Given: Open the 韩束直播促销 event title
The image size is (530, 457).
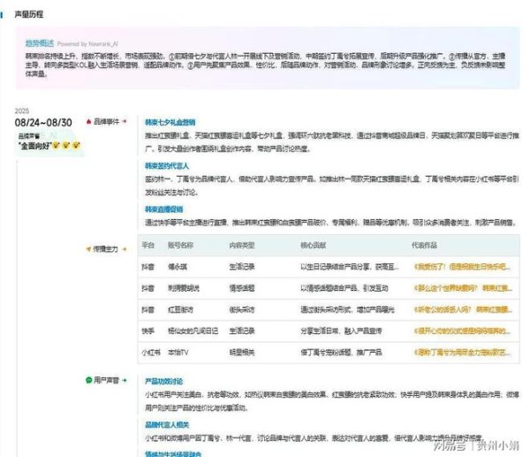Looking at the screenshot, I should 163,209.
